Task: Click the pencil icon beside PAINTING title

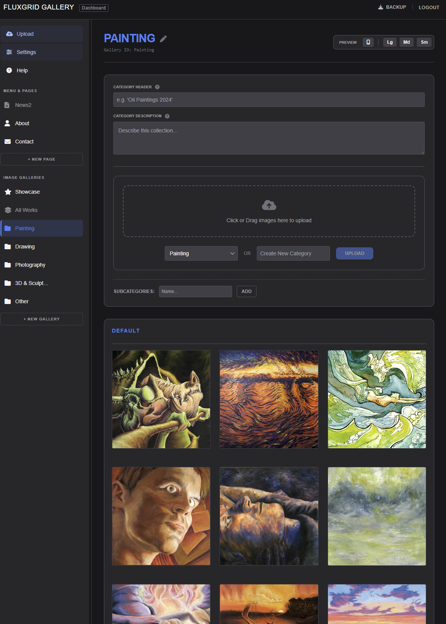Action: pyautogui.click(x=163, y=39)
